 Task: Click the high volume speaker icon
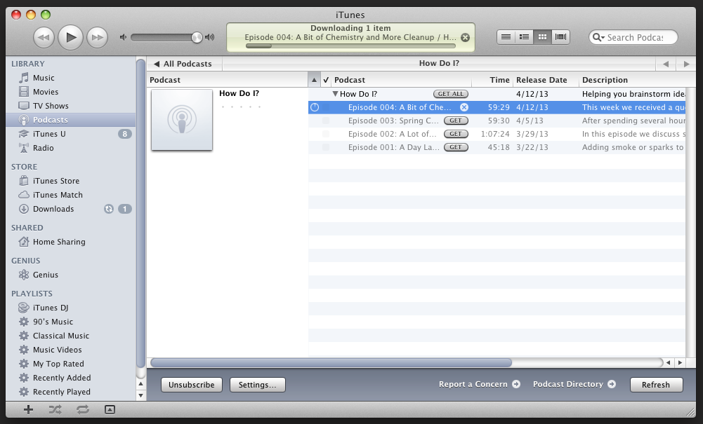(209, 37)
